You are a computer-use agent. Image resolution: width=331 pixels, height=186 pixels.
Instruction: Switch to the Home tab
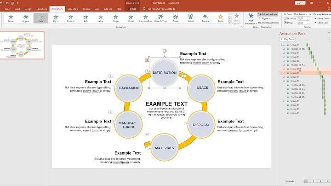coord(6,9)
